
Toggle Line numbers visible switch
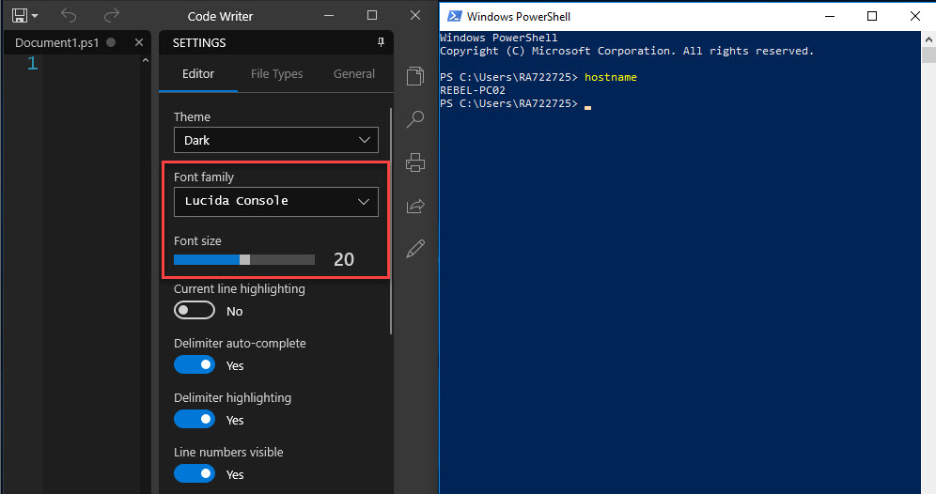[x=195, y=473]
